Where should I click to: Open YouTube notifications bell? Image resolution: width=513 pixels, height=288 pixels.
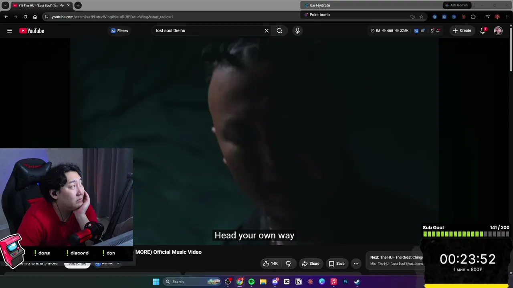click(483, 31)
